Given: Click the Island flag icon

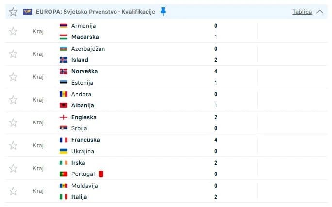Looking at the screenshot, I should 63,60.
